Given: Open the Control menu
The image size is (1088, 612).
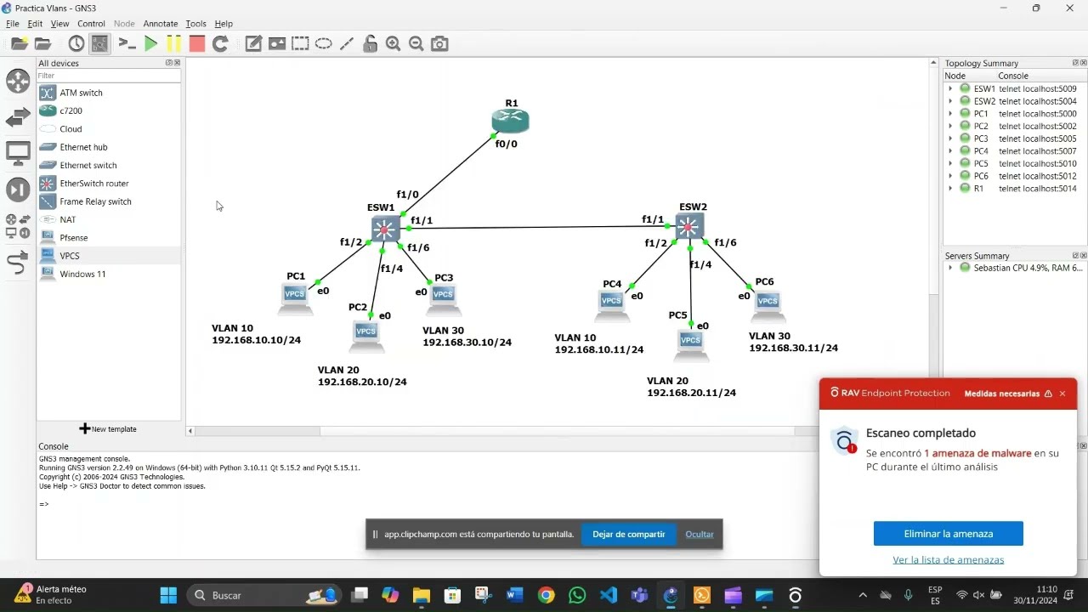Looking at the screenshot, I should click(91, 24).
